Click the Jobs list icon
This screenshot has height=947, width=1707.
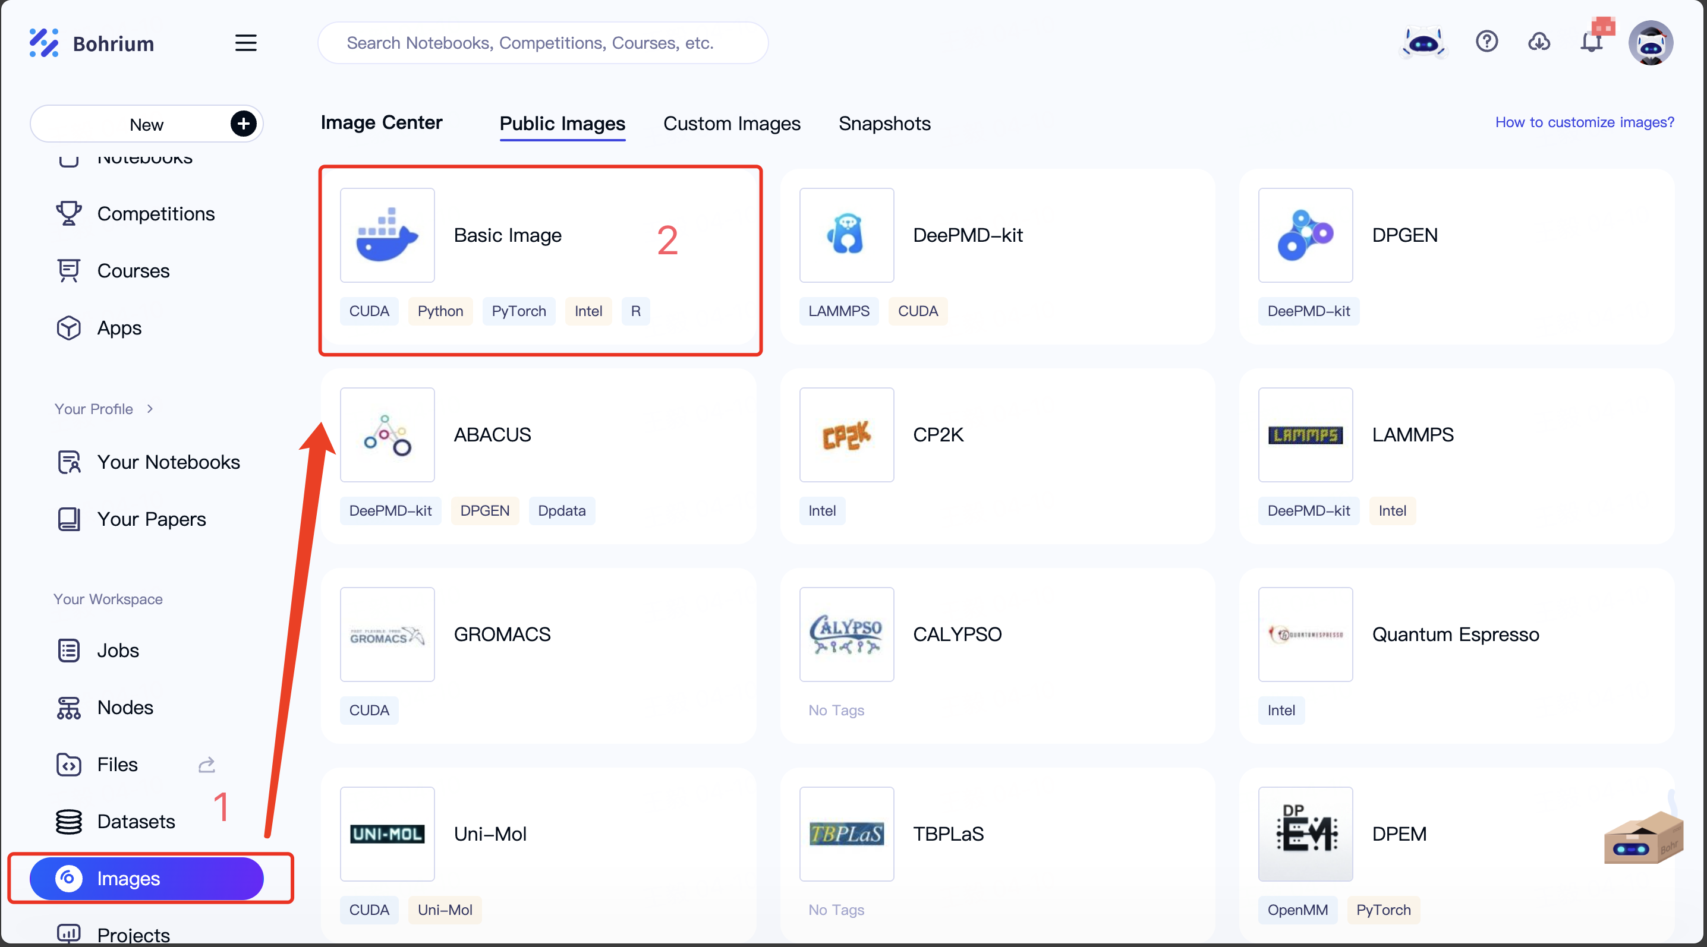click(x=68, y=651)
